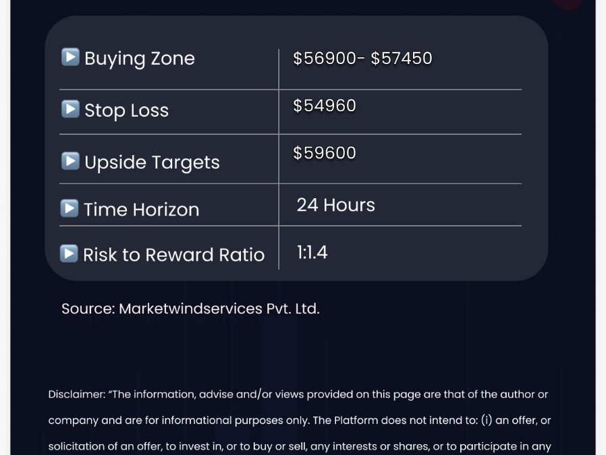Click the disclaimer line starting with 'solicitation of an offer'

(x=300, y=446)
